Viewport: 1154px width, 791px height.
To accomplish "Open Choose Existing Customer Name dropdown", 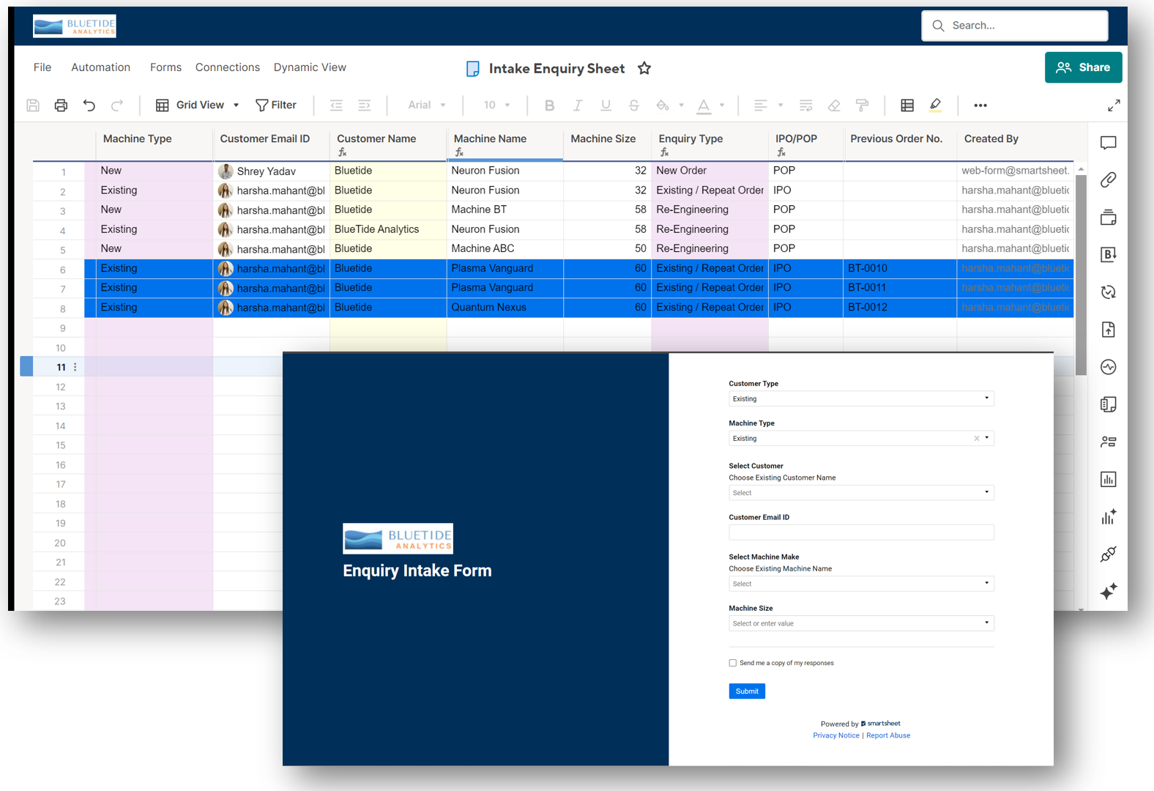I will click(861, 493).
